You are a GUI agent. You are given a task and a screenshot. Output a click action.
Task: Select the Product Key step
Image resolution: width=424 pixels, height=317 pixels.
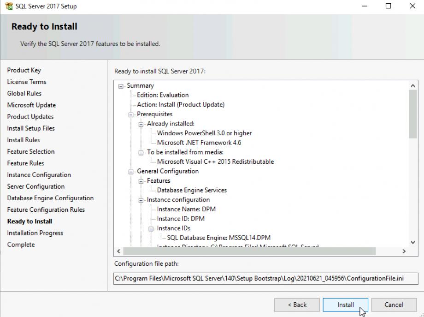(x=24, y=70)
